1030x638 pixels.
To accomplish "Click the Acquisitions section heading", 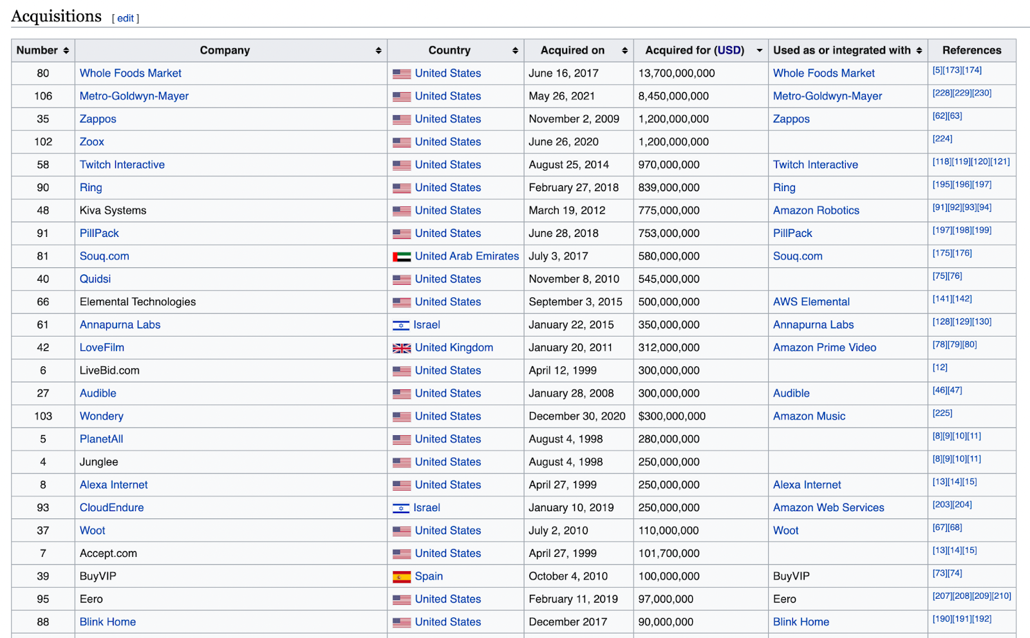I will (57, 16).
